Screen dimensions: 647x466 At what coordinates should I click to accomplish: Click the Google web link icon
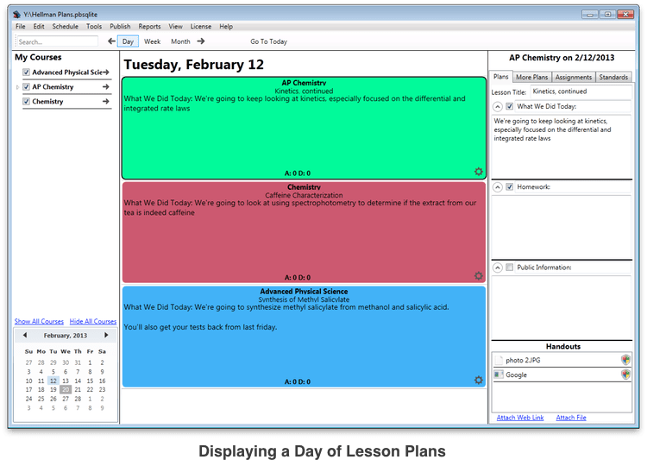point(499,375)
